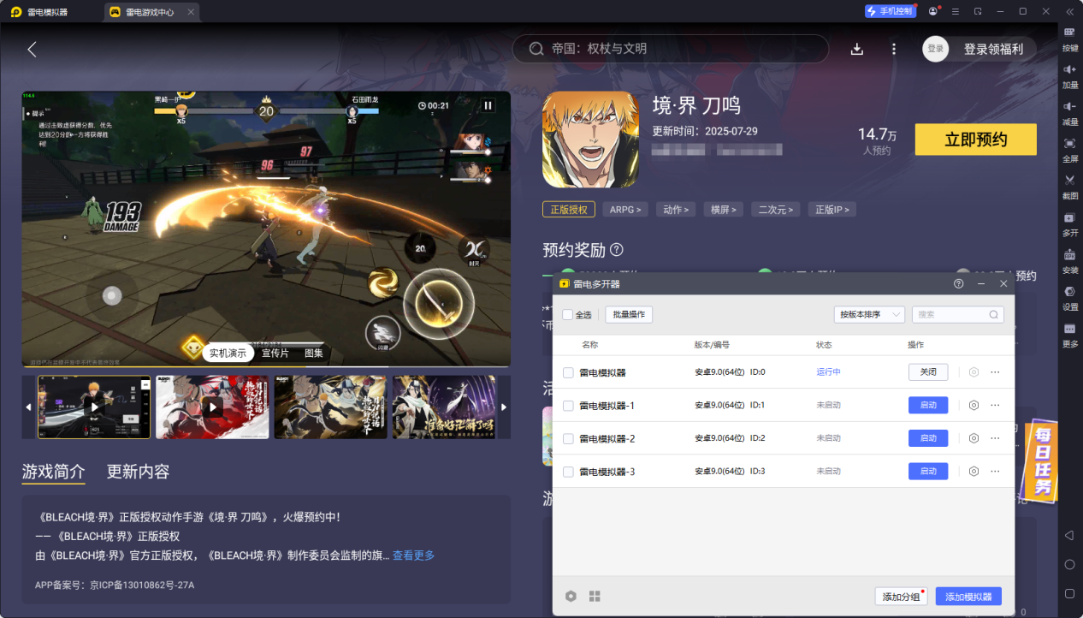This screenshot has width=1083, height=618.
Task: Click the 二次元 tag
Action: pyautogui.click(x=776, y=209)
